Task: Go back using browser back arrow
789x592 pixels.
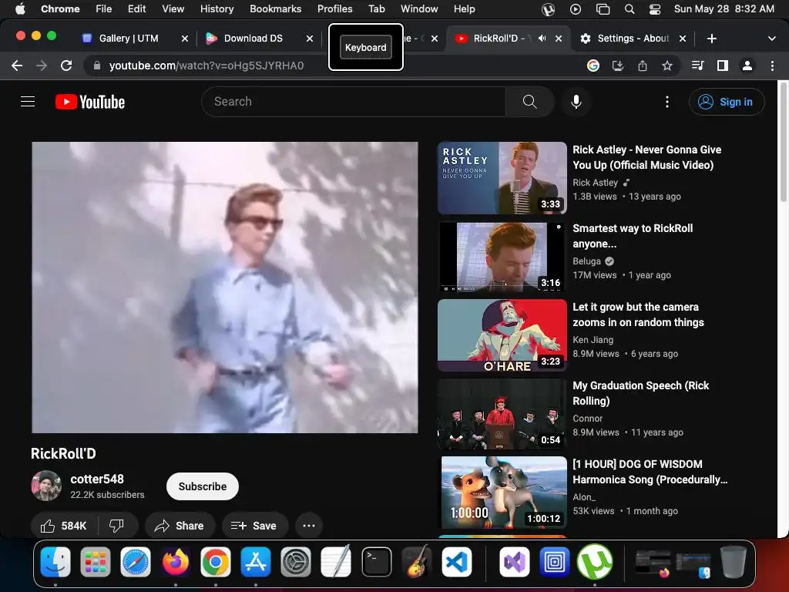Action: 17,66
